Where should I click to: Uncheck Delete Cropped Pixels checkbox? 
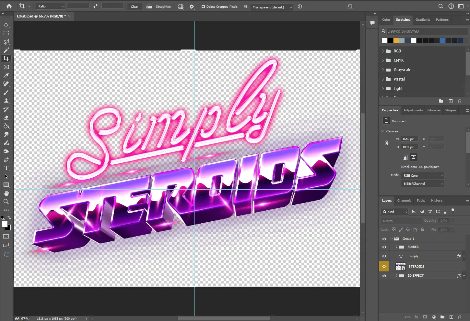click(x=203, y=6)
